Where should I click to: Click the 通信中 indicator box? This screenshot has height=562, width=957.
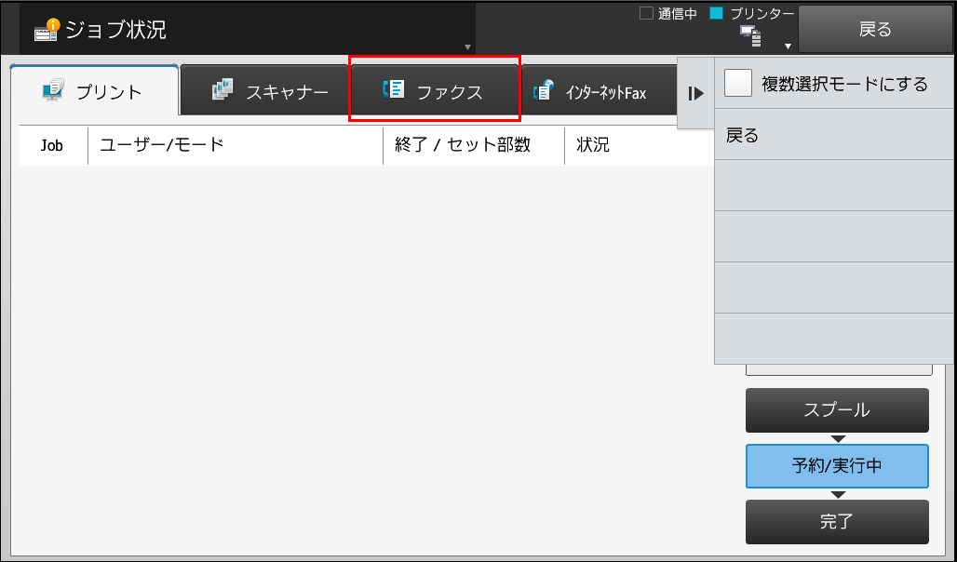[646, 13]
